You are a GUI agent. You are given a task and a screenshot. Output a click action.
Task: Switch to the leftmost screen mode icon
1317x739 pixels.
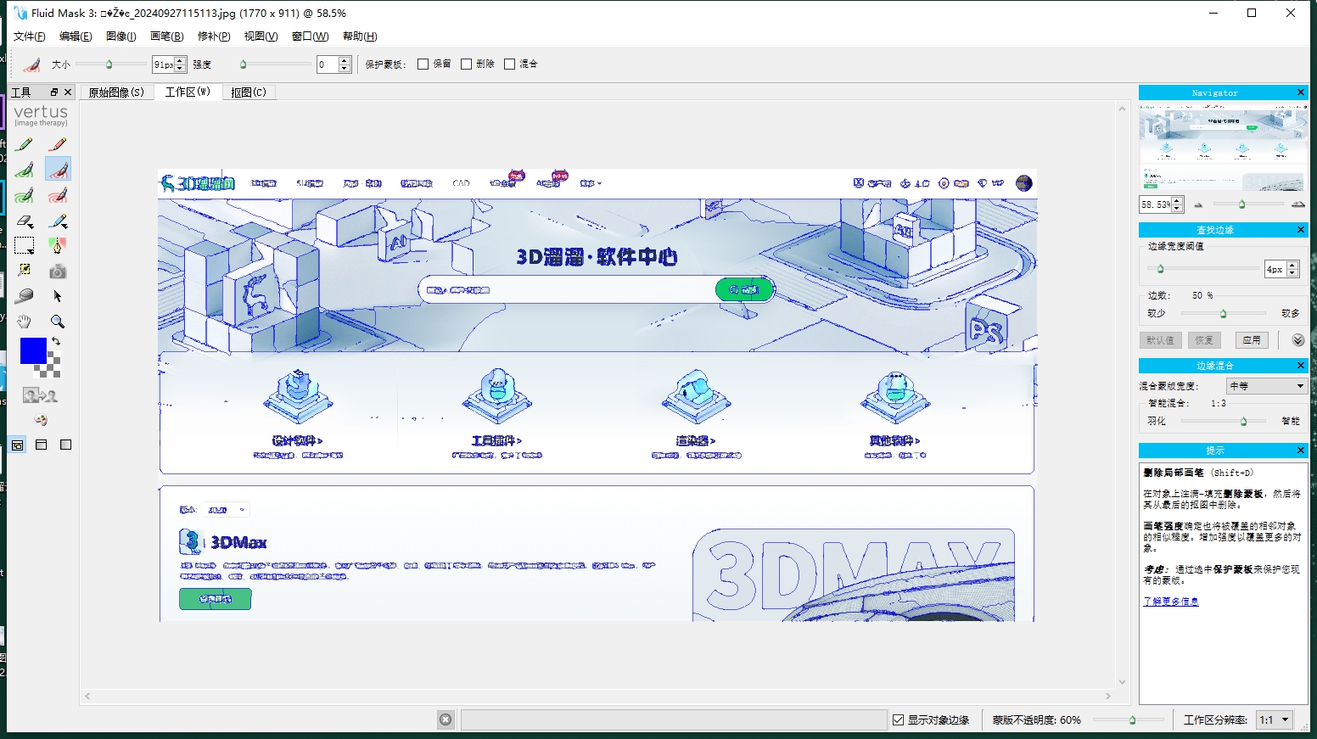tap(17, 445)
